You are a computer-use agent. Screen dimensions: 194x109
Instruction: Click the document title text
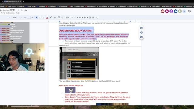[8, 10]
